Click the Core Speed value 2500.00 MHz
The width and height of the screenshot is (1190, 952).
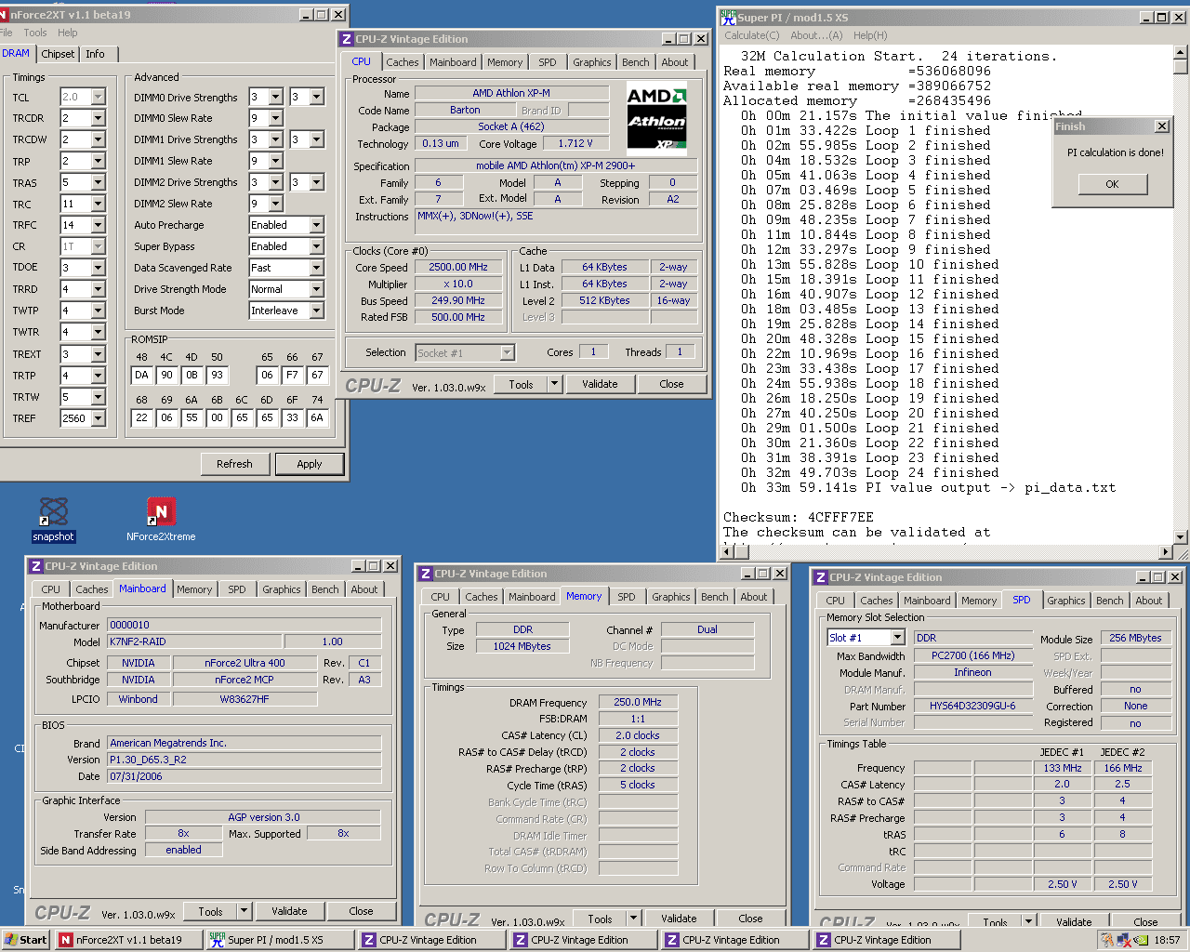[x=458, y=267]
